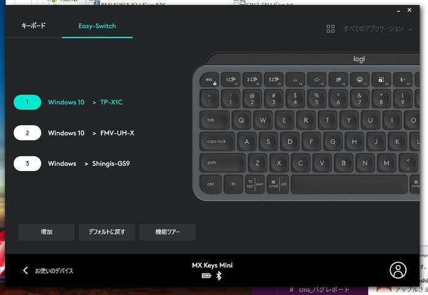Viewport: 428px width, 295px height.
Task: Click the logi logo on keyboard
Action: pos(359,59)
